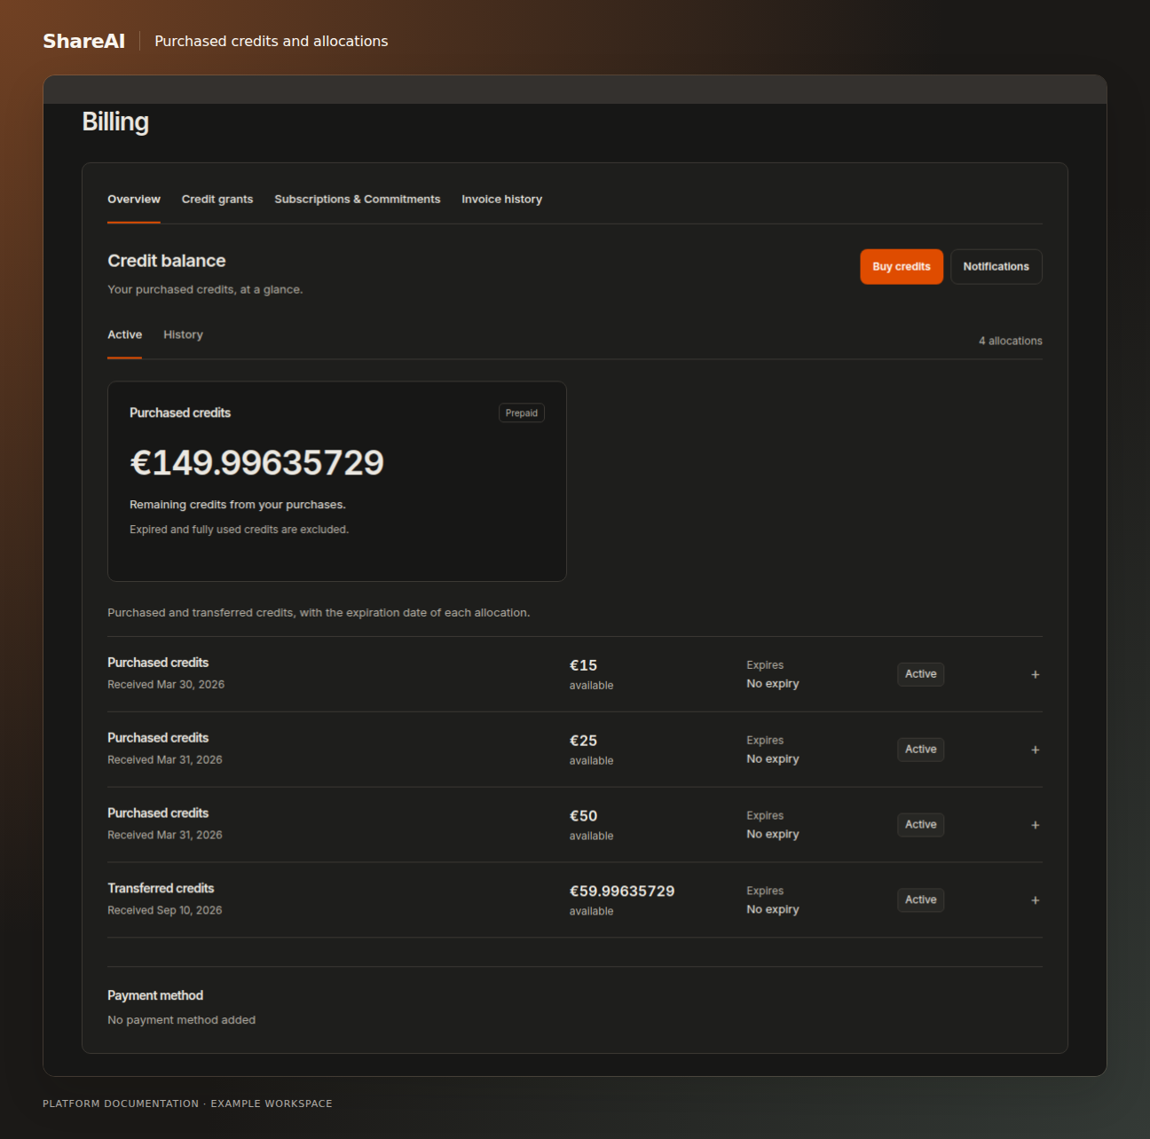This screenshot has width=1150, height=1139.
Task: Expand the Transferred credits €59.99635729 row
Action: 1035,900
